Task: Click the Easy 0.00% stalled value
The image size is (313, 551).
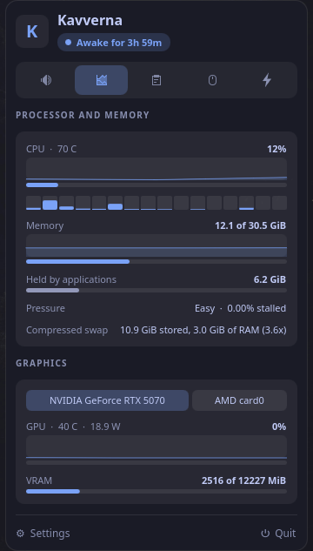Action: (240, 308)
